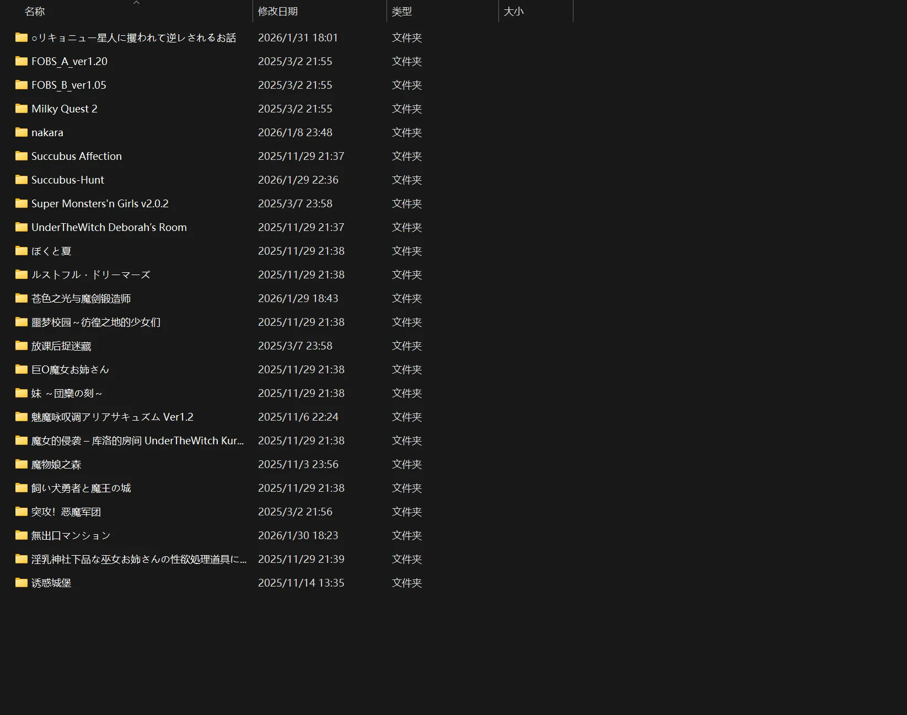Click the folder icon for ぼくと夏
The image size is (907, 715).
pos(22,251)
